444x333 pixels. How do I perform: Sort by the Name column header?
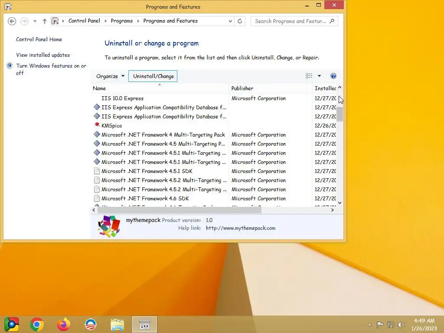point(160,88)
